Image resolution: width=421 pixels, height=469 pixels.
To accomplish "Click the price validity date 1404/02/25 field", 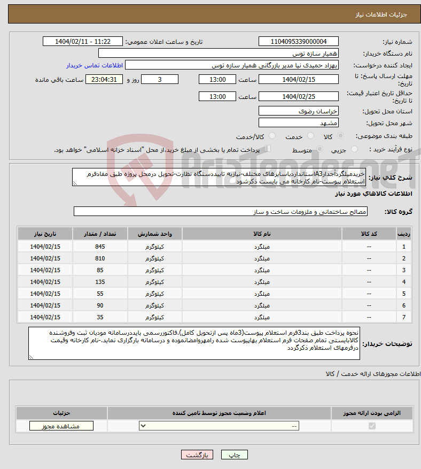I will (299, 96).
